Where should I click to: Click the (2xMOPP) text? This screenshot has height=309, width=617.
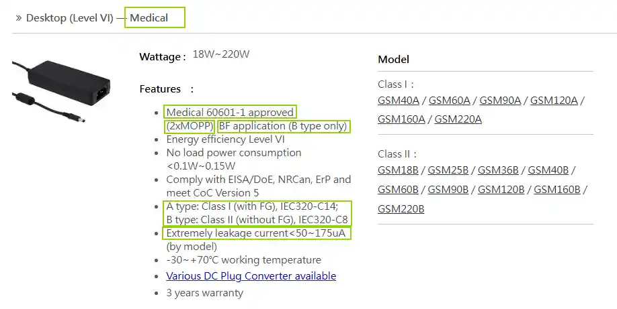(190, 126)
